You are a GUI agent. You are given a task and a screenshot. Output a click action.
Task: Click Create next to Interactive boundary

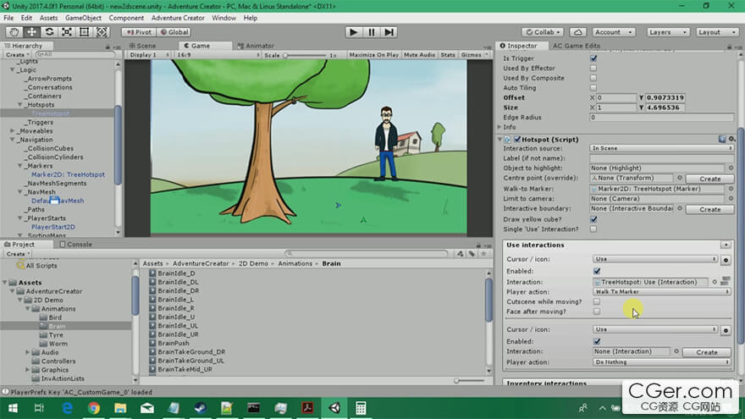[709, 209]
